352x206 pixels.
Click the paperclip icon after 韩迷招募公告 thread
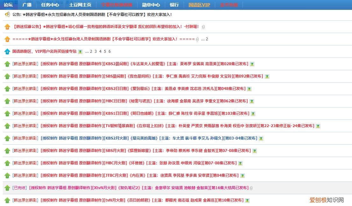pos(203,27)
